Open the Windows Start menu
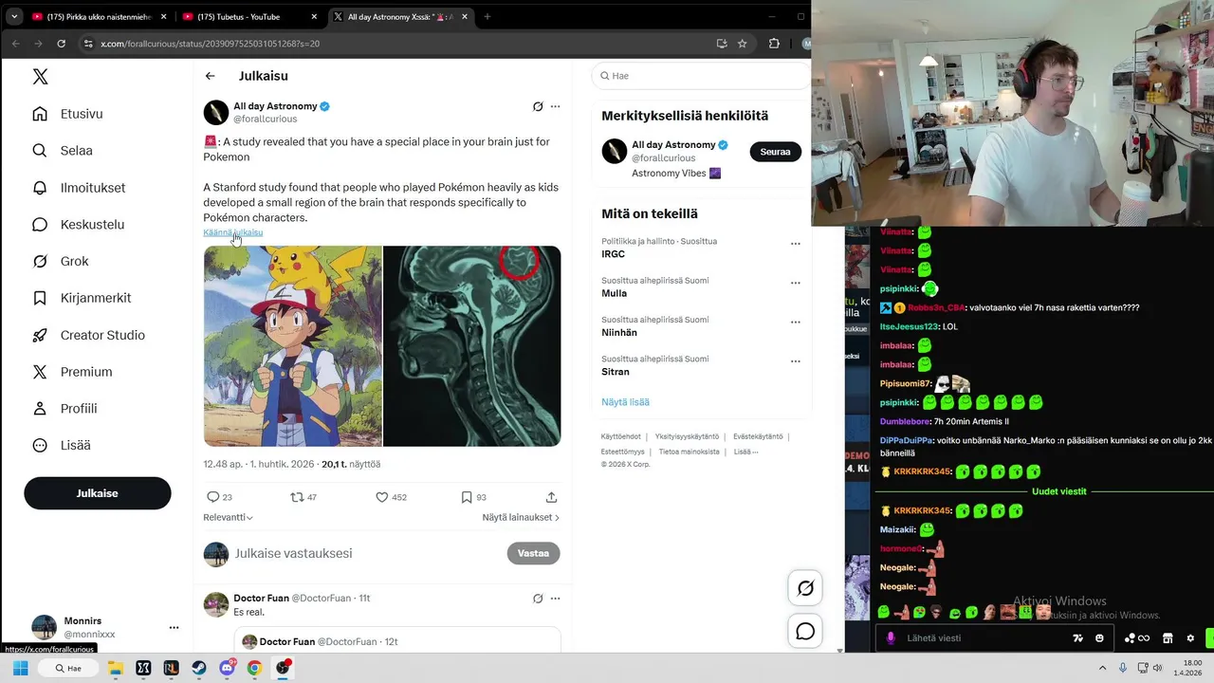1214x683 pixels. [20, 668]
